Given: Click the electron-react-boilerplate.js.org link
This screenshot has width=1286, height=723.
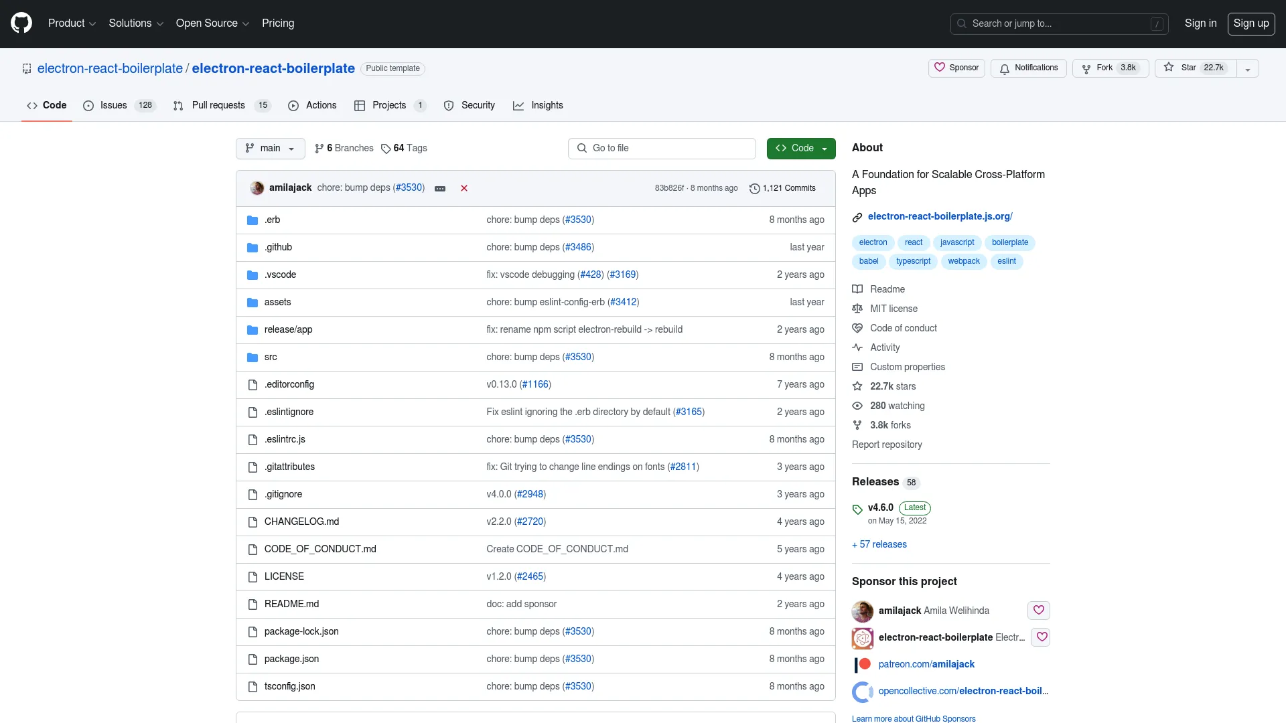Looking at the screenshot, I should tap(940, 216).
